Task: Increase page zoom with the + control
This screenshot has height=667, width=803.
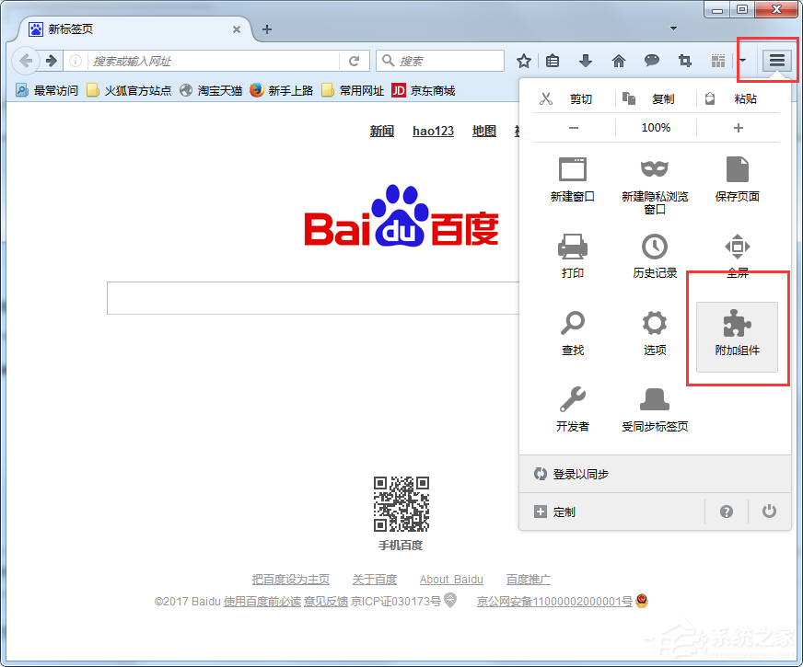Action: (x=738, y=128)
